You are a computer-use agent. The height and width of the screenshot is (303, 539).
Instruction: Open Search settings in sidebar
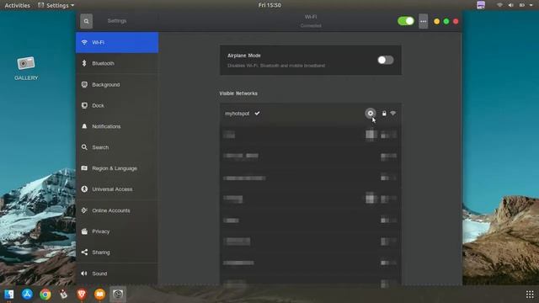click(x=117, y=147)
